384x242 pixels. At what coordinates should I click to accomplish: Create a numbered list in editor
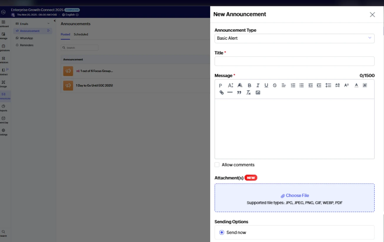(x=293, y=85)
